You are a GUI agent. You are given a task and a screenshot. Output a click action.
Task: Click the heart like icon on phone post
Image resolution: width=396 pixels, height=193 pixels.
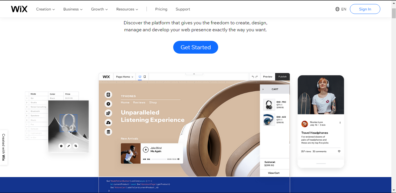click(339, 151)
